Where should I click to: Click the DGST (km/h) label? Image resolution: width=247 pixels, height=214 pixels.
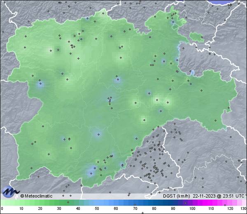click(x=176, y=196)
